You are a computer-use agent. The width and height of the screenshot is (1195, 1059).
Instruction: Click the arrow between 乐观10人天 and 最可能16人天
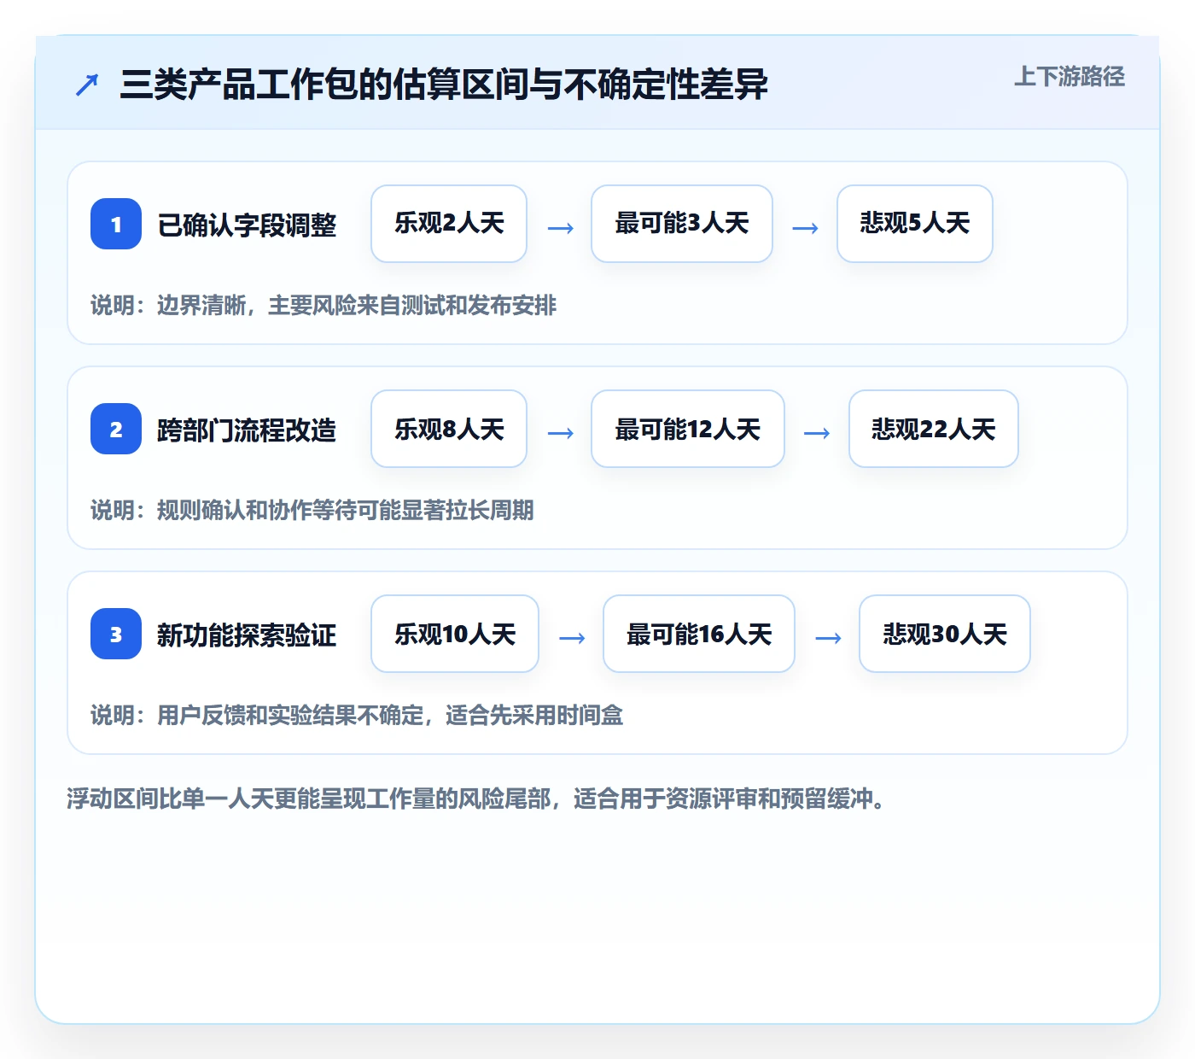coord(571,638)
